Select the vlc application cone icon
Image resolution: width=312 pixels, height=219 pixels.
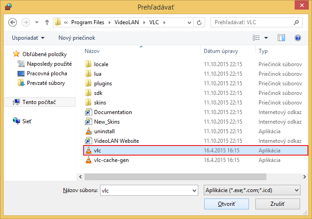(89, 150)
